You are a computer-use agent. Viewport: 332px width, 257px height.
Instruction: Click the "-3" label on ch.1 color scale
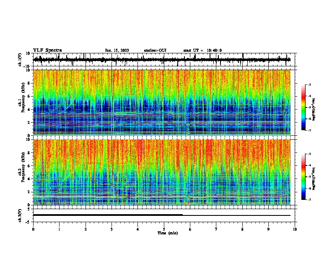309,84
